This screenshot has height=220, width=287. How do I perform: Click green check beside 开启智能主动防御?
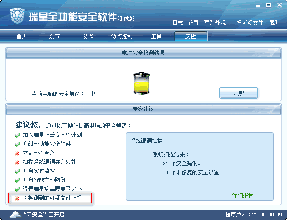(x=17, y=180)
